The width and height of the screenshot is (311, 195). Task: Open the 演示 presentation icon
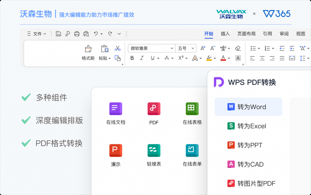(x=116, y=150)
